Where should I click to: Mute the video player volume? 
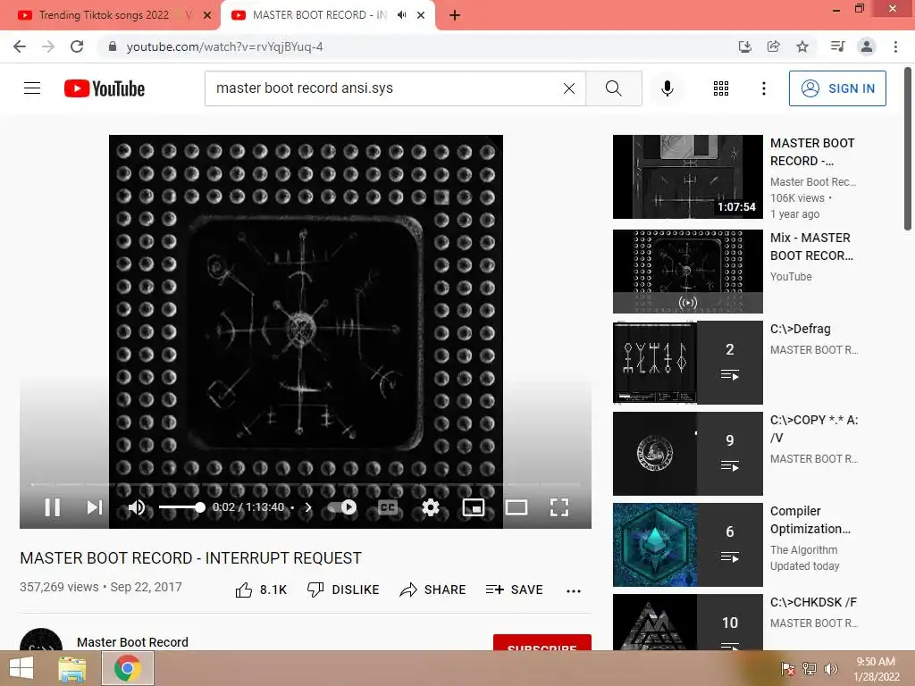pos(137,507)
